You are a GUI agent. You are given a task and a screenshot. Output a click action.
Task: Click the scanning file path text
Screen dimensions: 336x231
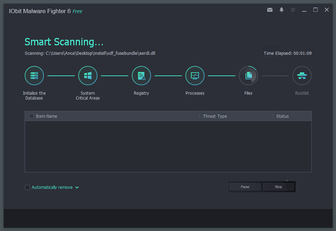click(x=90, y=53)
